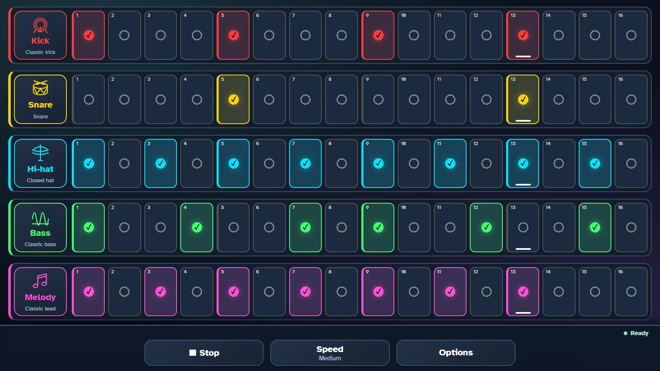The width and height of the screenshot is (660, 371).
Task: Toggle Bass step 13 on
Action: coord(523,228)
